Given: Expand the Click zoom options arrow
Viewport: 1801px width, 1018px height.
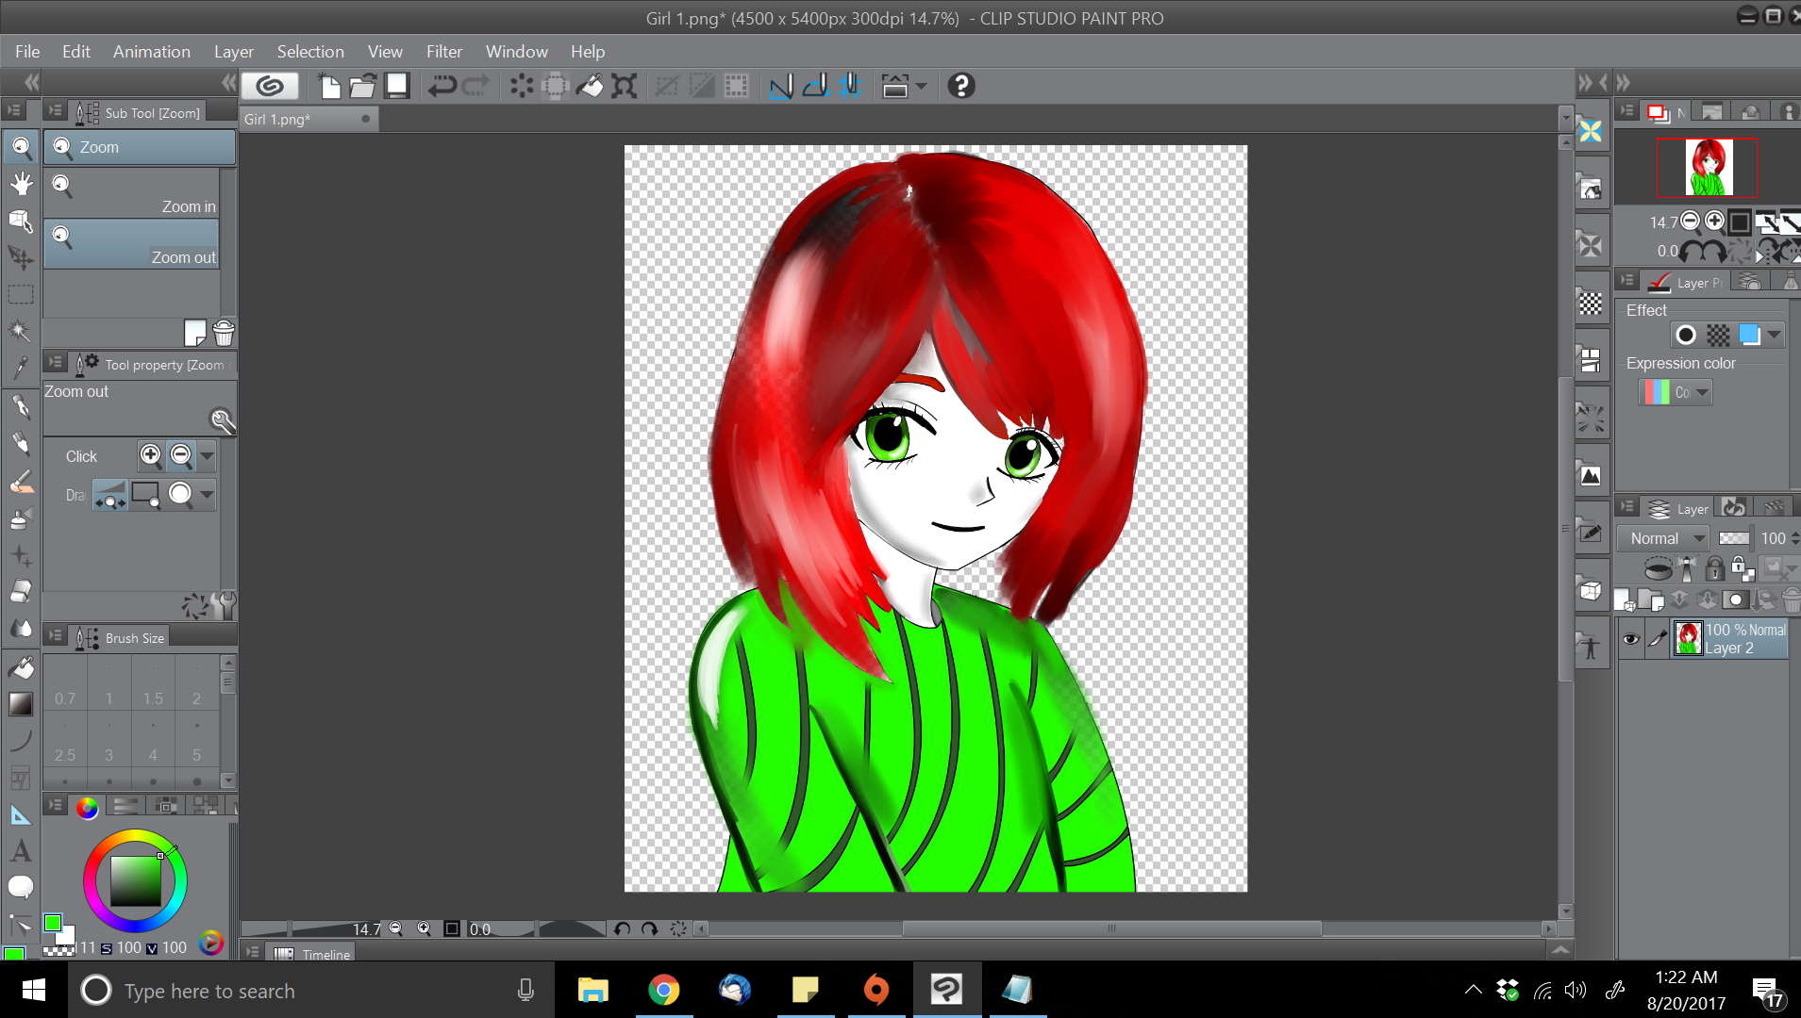Looking at the screenshot, I should (207, 456).
